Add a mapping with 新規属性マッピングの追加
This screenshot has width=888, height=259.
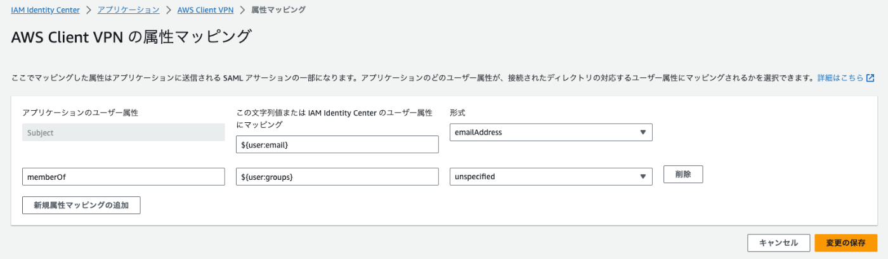coord(81,205)
